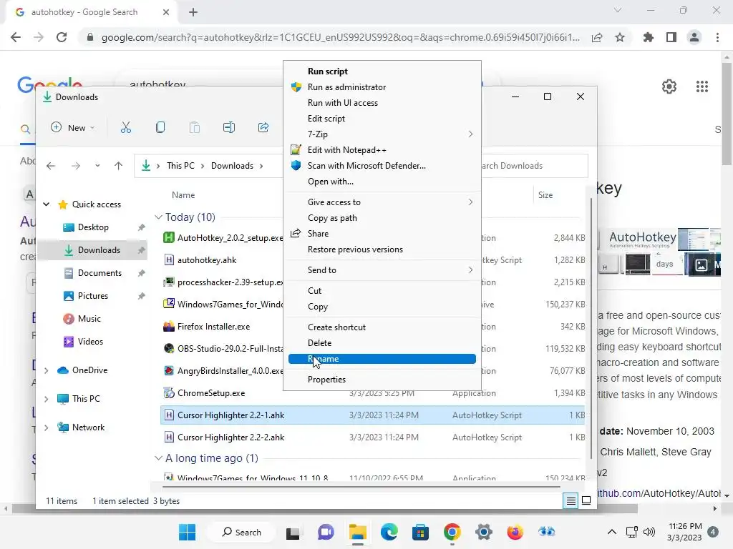Screen dimensions: 733x549
Task: Select Rename in context menu
Action: coord(382,359)
